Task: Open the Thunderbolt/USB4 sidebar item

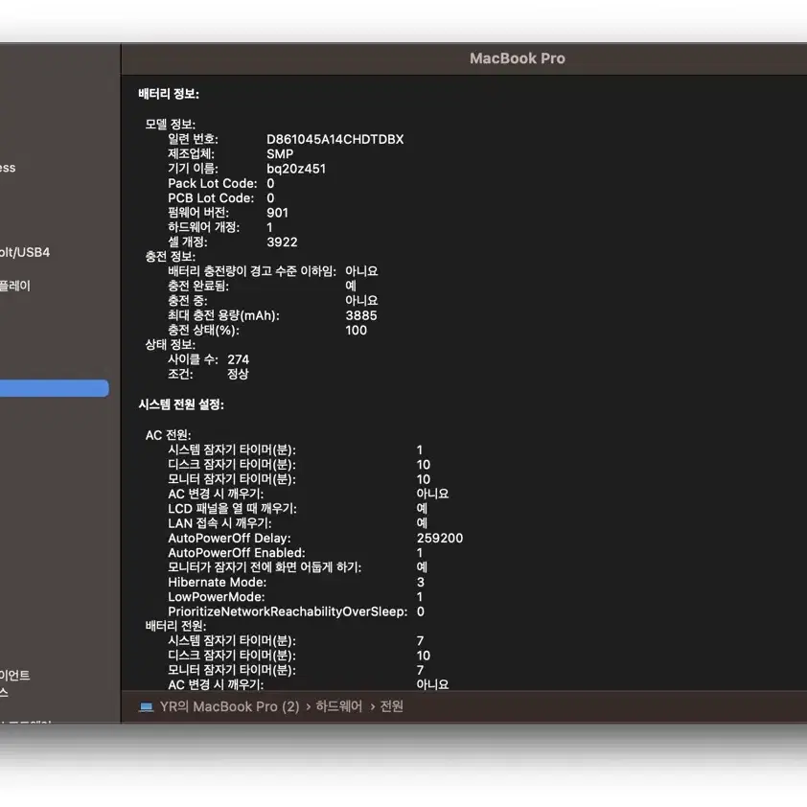Action: [25, 252]
